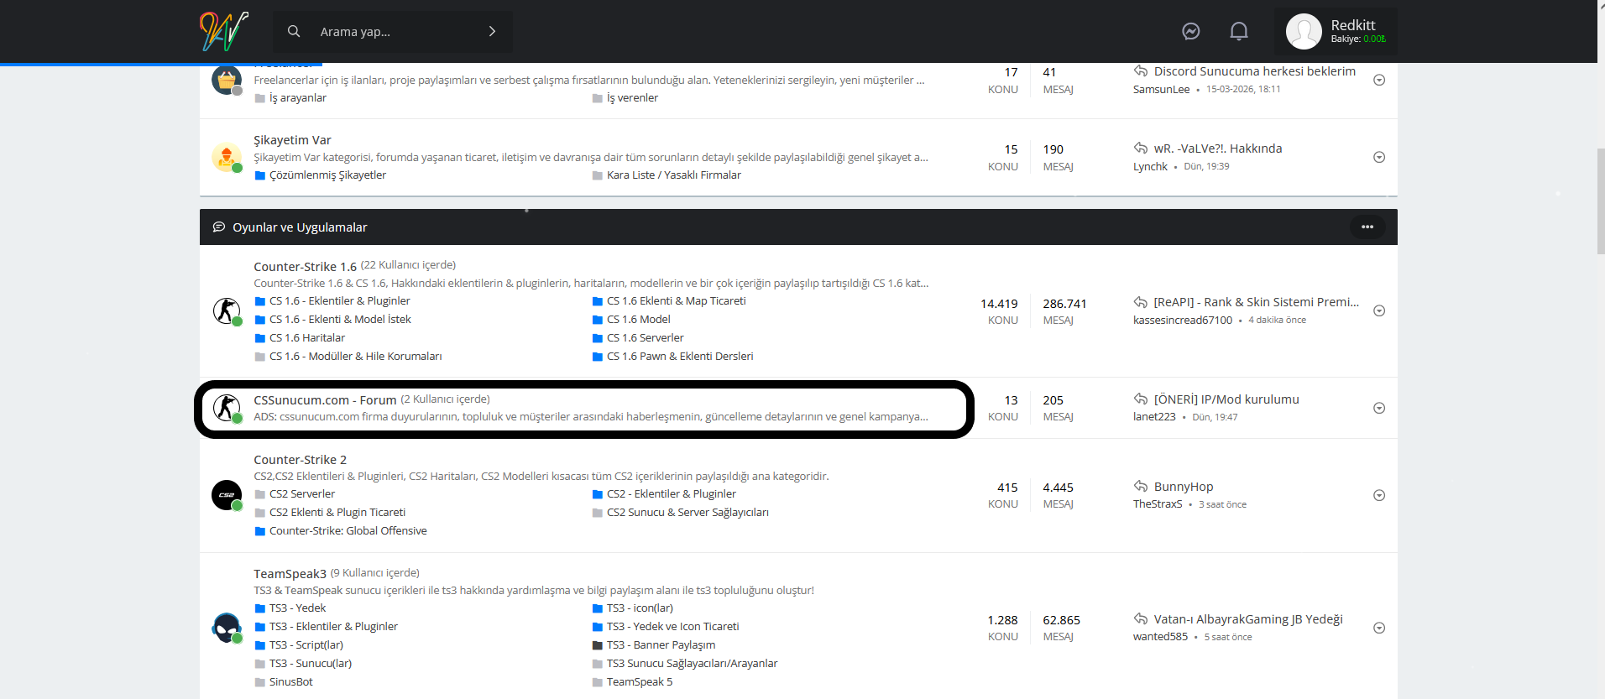The image size is (1605, 699).
Task: Click reply icon beside Vatan-ı AlbayrakGaming post
Action: click(x=1141, y=618)
